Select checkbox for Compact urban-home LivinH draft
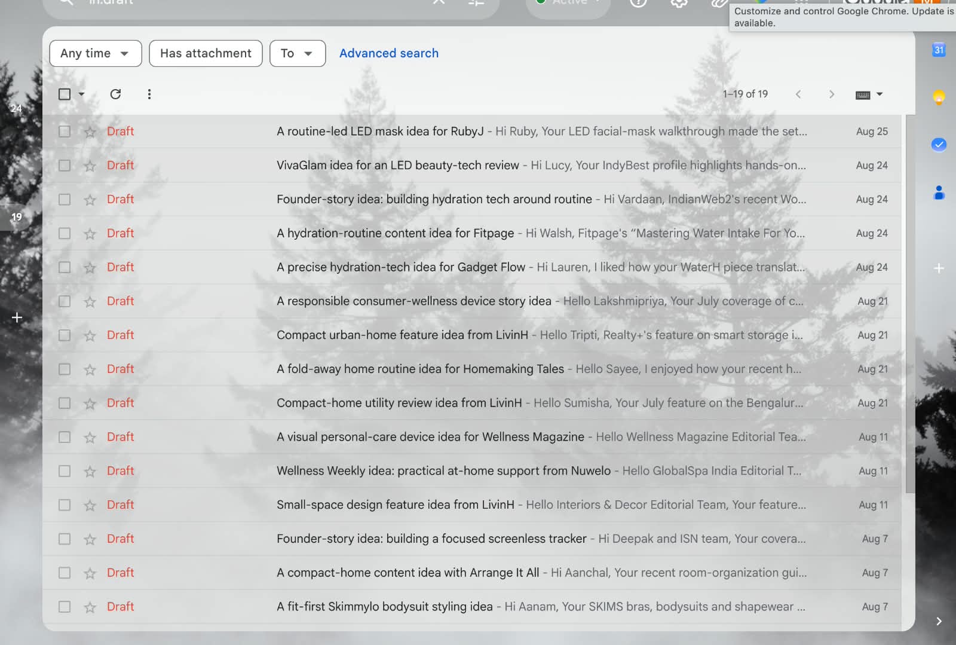The image size is (956, 645). pyautogui.click(x=65, y=335)
